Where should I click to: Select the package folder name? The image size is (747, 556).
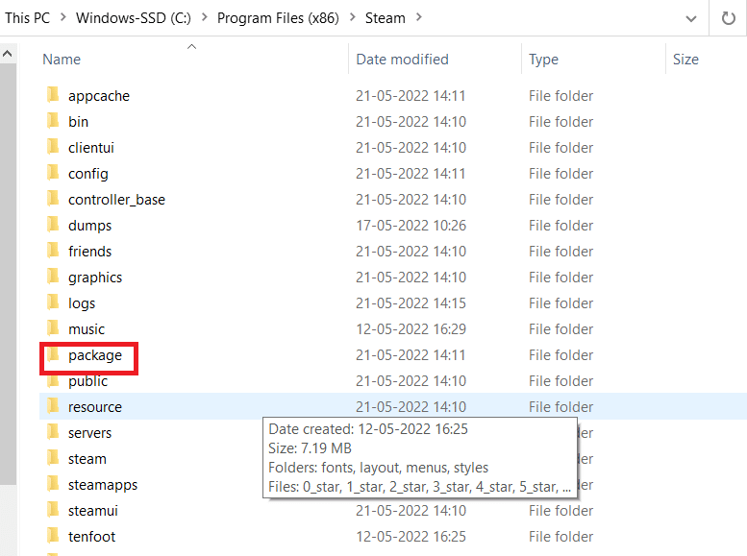(x=95, y=355)
